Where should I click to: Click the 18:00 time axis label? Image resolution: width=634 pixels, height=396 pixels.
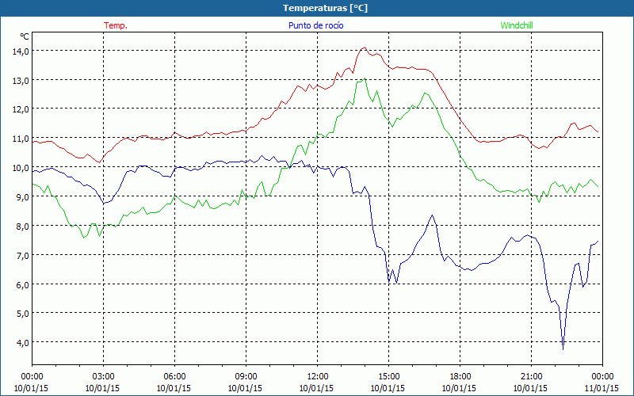[460, 377]
